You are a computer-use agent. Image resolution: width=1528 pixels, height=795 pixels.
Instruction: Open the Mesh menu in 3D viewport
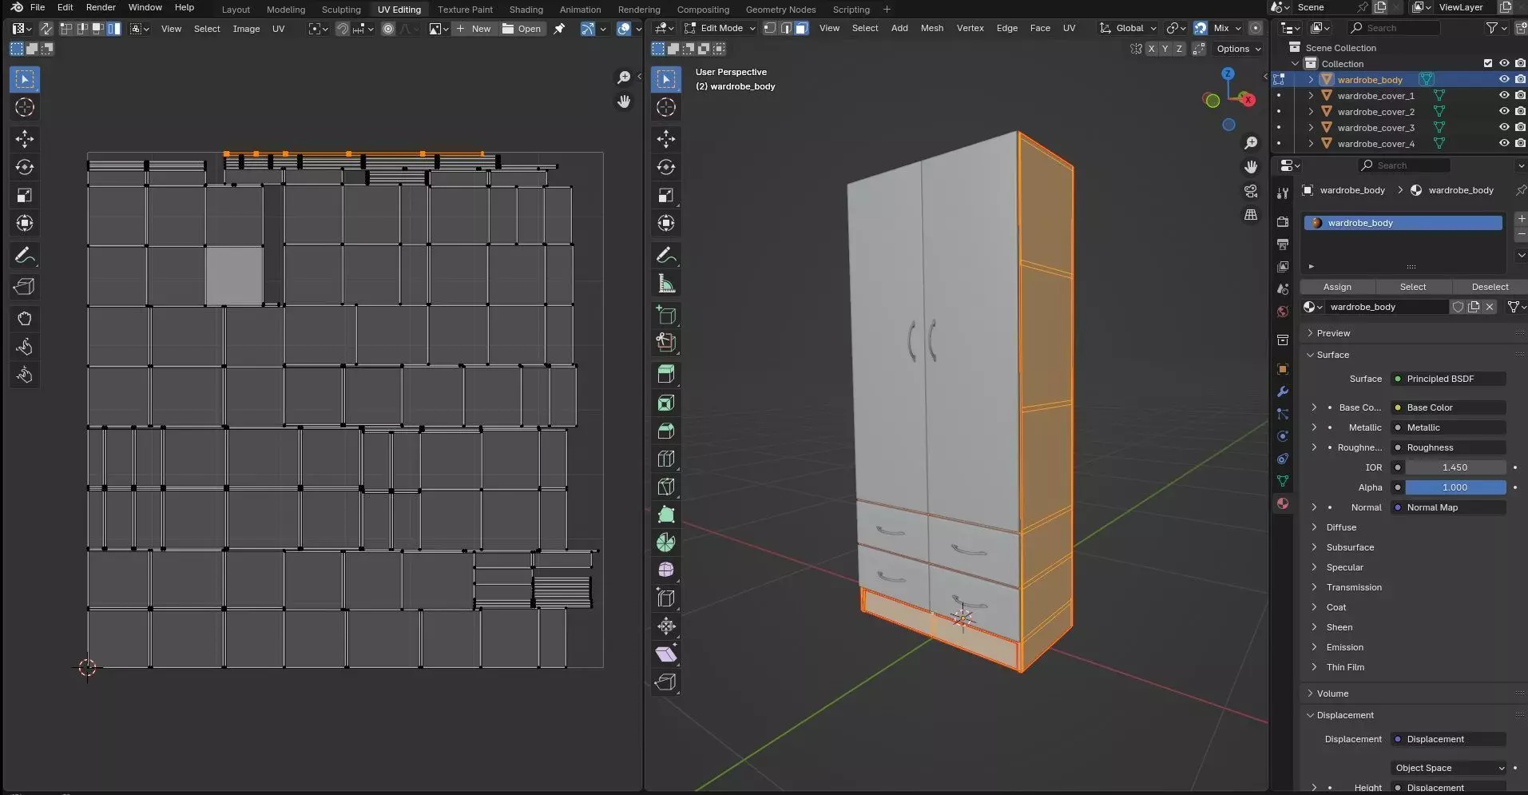tap(931, 28)
